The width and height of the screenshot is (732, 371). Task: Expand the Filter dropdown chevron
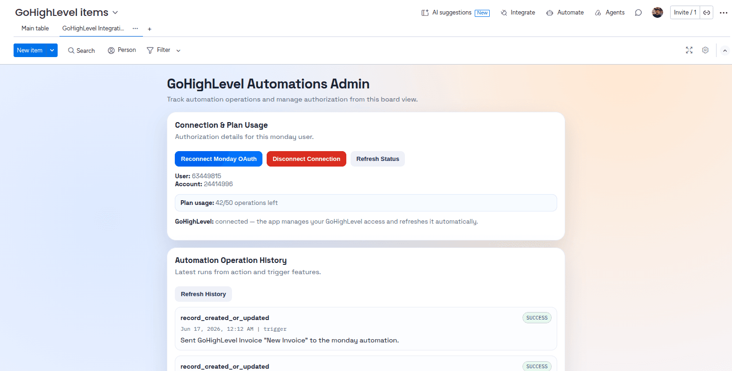pos(178,51)
